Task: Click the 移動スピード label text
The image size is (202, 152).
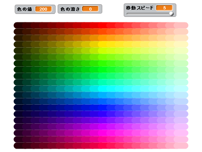Action: click(x=140, y=8)
